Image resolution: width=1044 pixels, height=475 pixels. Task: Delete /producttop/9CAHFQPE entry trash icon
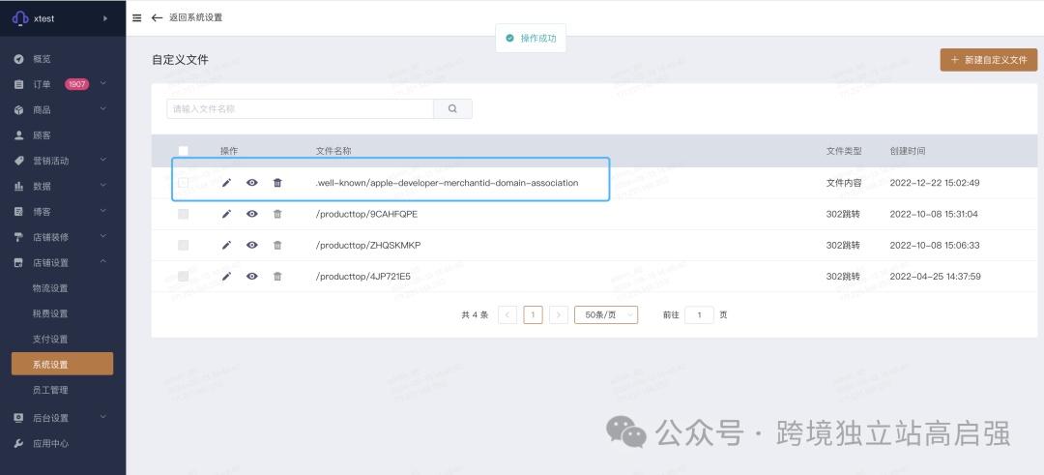pyautogui.click(x=277, y=214)
